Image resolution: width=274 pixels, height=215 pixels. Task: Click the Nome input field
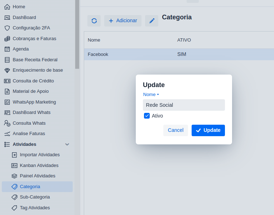184,105
